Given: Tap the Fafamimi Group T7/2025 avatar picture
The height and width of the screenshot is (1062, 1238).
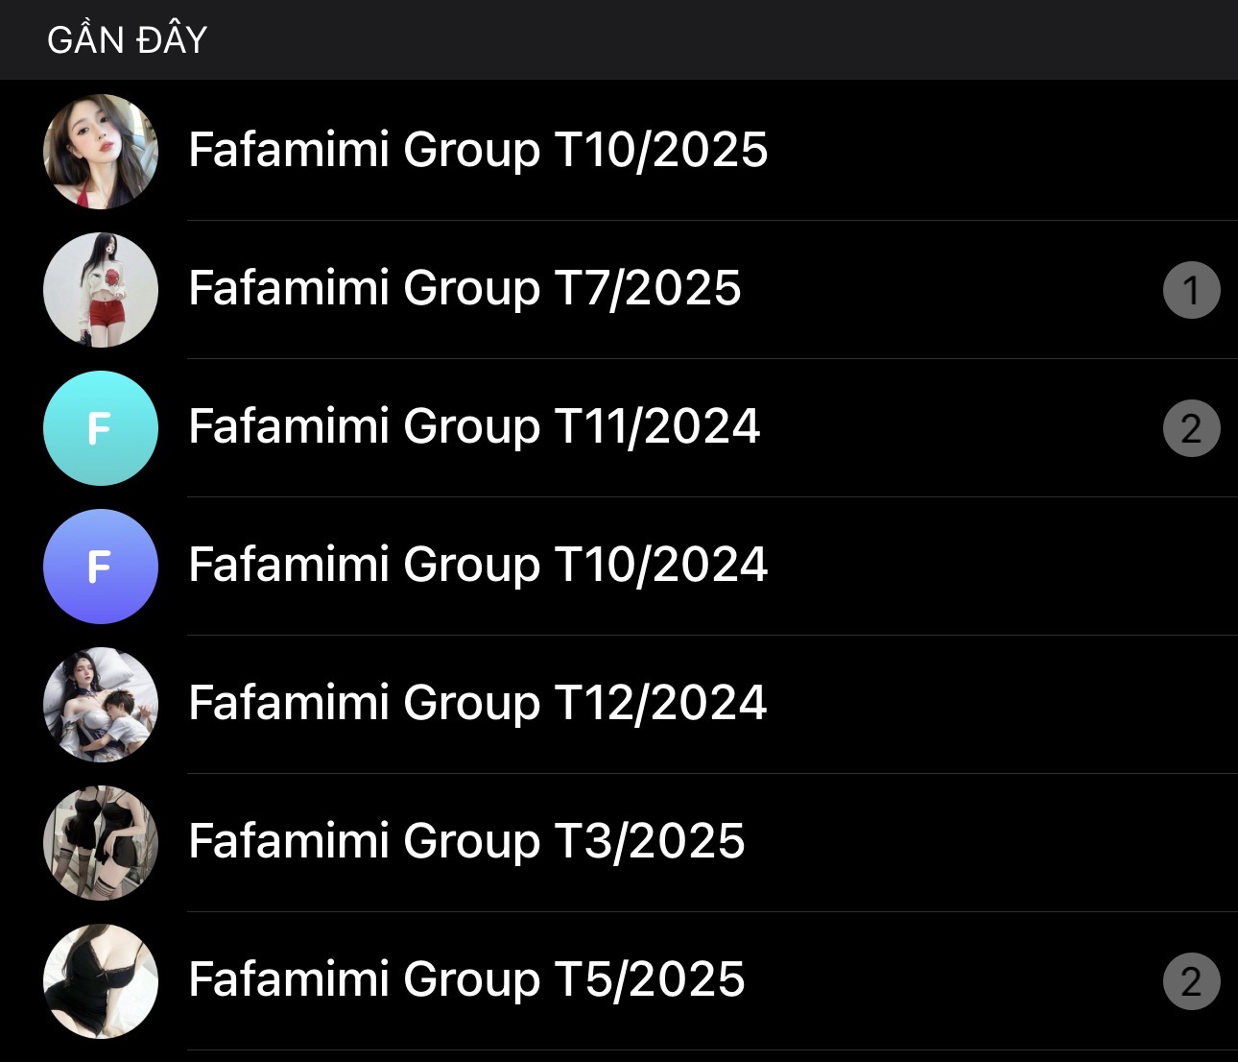Looking at the screenshot, I should [101, 290].
